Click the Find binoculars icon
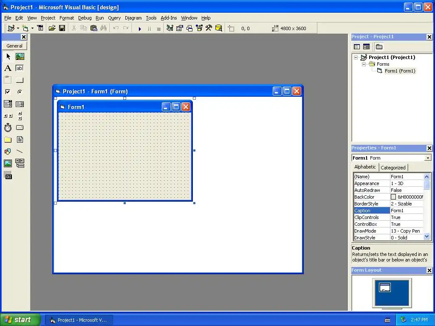The image size is (435, 326). click(x=104, y=28)
